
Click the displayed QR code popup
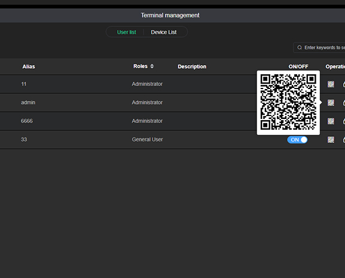click(x=288, y=103)
